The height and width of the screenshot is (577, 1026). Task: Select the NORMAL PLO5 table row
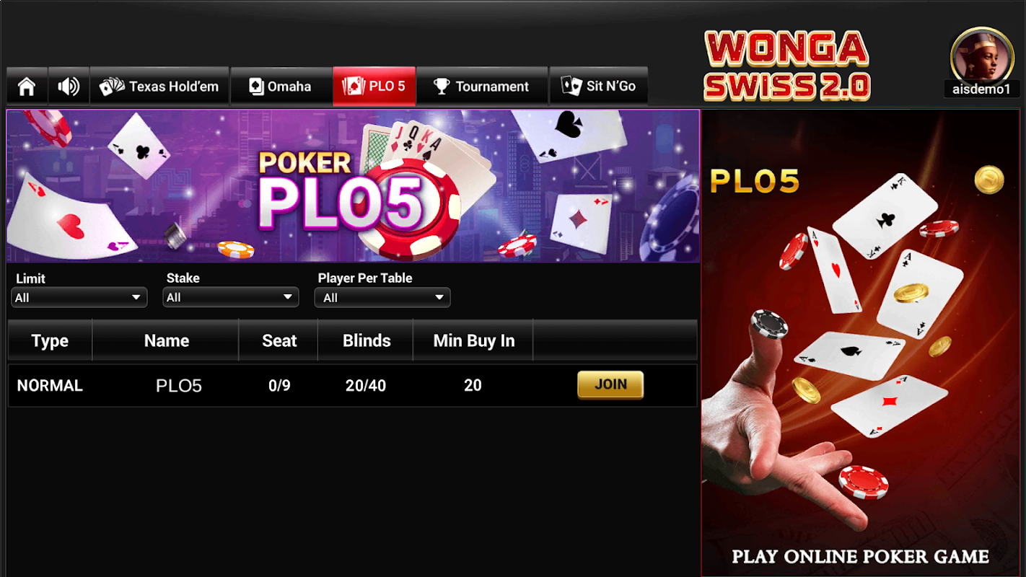(353, 385)
